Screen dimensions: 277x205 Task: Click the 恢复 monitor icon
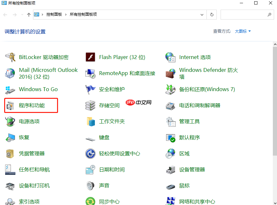click(10, 138)
